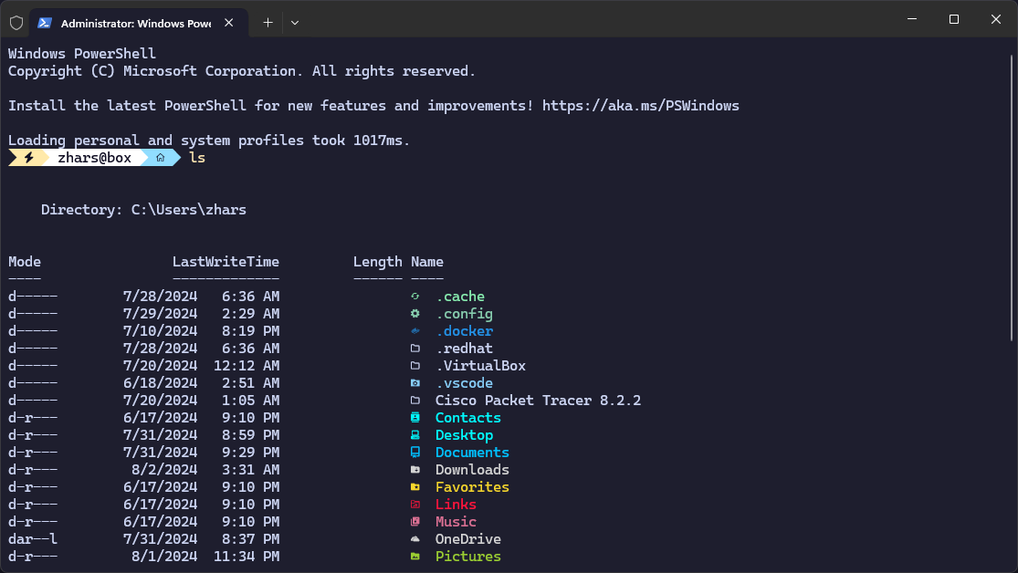The image size is (1018, 573).
Task: Click the Desktop directory name
Action: click(x=464, y=435)
